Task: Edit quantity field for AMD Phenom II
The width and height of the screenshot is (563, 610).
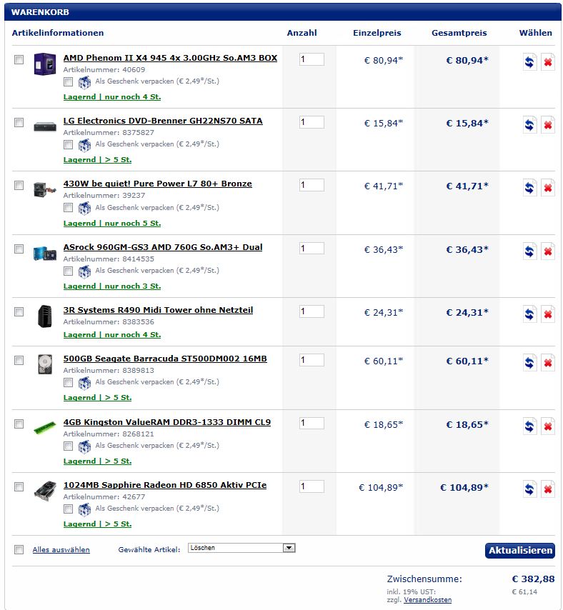Action: pos(312,59)
